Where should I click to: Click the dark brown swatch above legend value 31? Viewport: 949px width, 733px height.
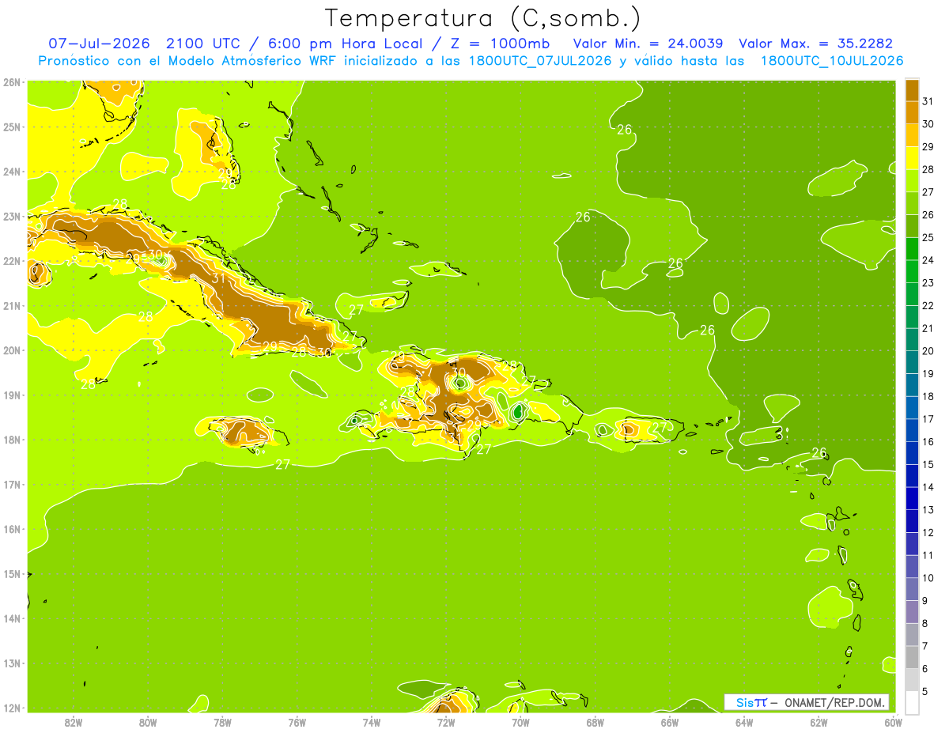tap(912, 90)
